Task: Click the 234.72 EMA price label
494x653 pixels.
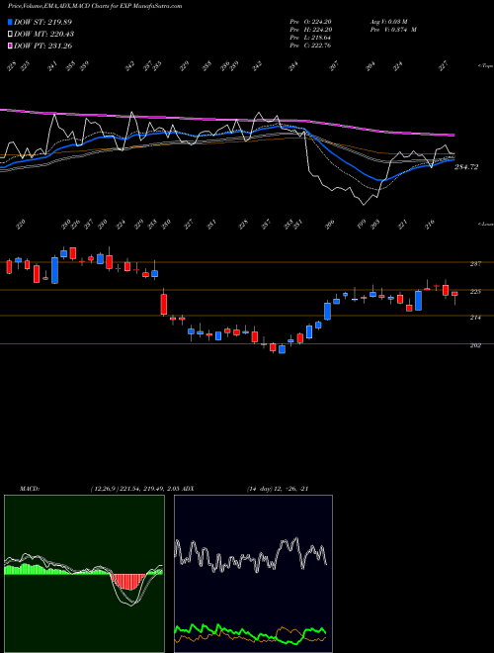Action: pos(466,167)
